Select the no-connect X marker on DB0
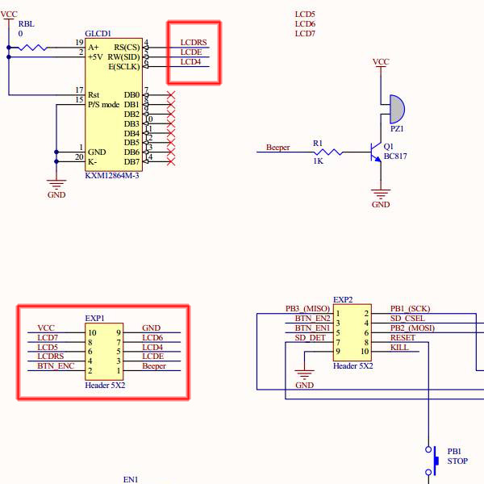Viewport: 484px width, 484px height. pyautogui.click(x=170, y=96)
